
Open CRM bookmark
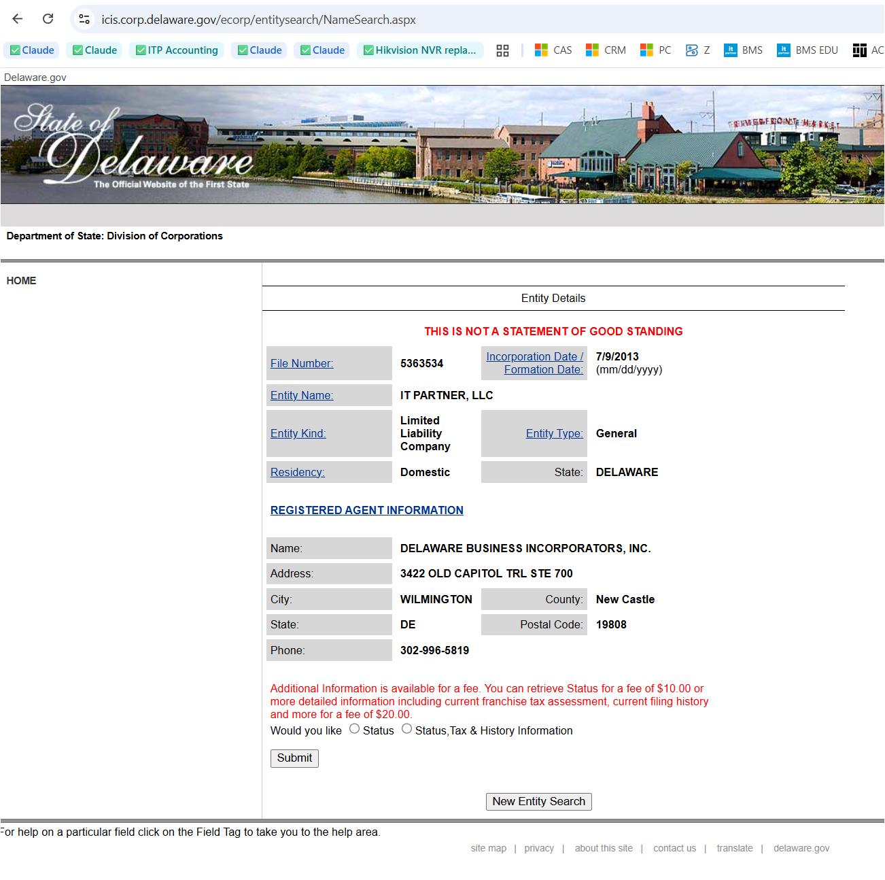(x=606, y=50)
